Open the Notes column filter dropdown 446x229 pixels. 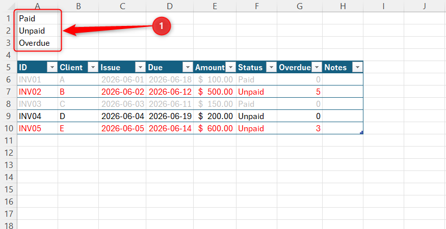[357, 67]
